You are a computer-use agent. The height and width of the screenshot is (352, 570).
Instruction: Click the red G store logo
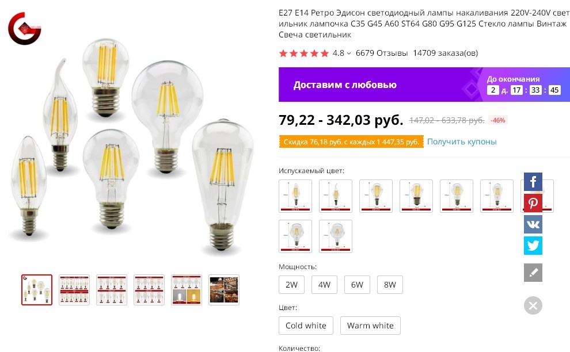24,28
